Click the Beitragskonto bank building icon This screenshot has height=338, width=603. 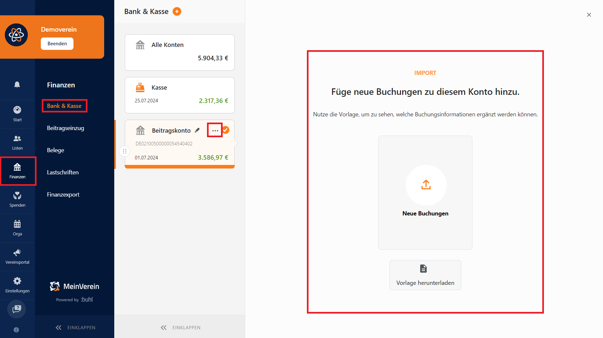click(x=140, y=130)
